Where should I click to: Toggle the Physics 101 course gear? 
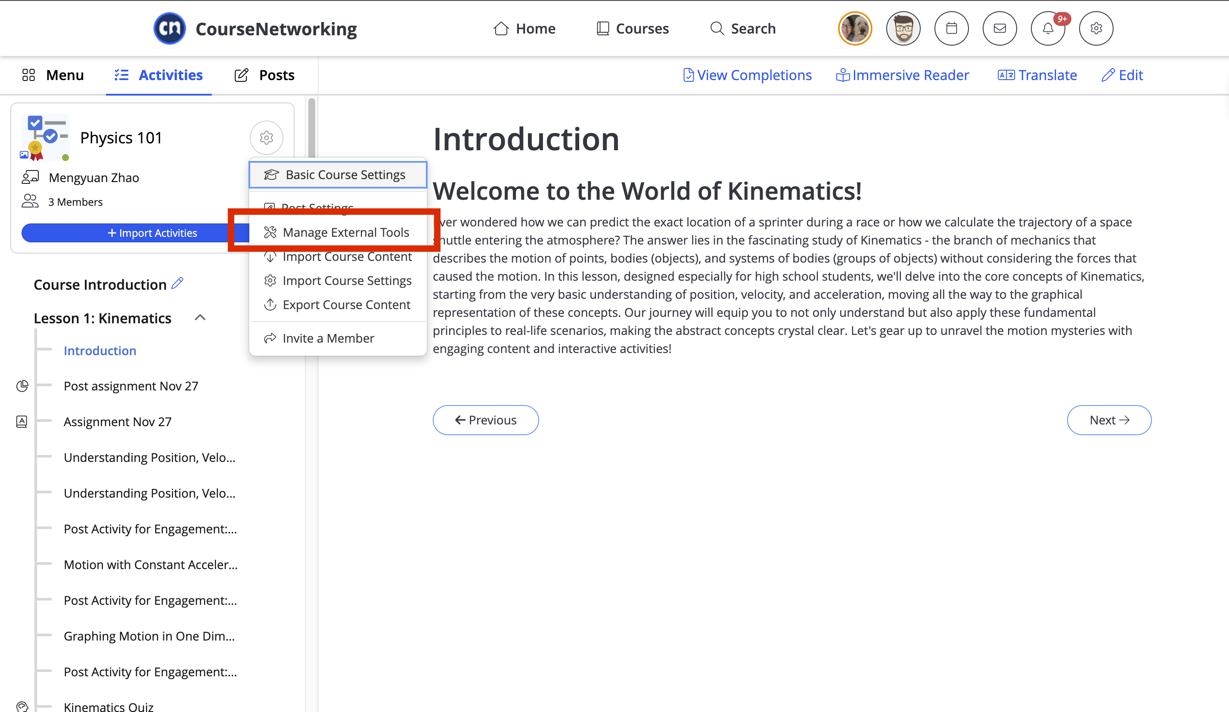click(266, 137)
